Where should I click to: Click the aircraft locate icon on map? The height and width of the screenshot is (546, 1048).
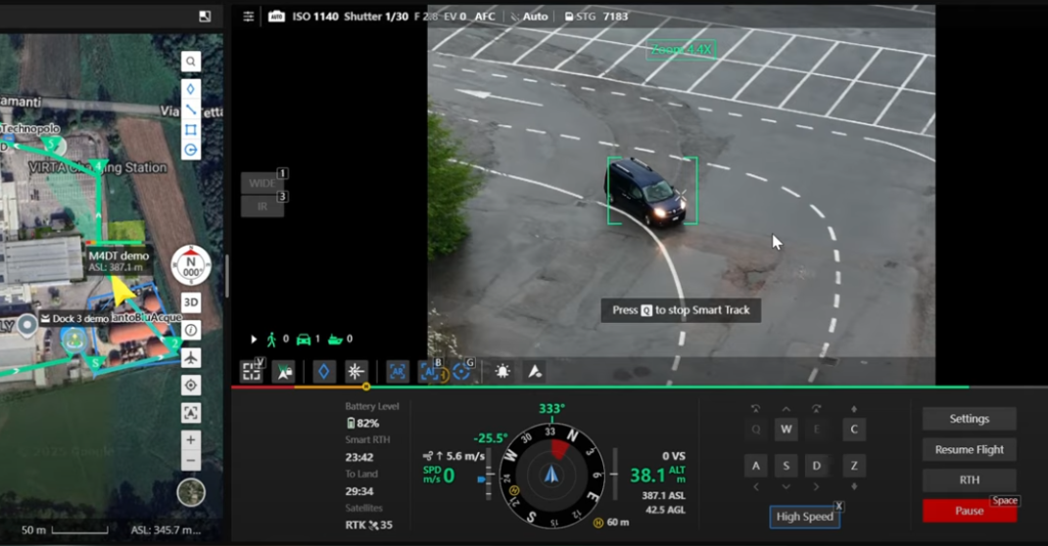click(190, 358)
